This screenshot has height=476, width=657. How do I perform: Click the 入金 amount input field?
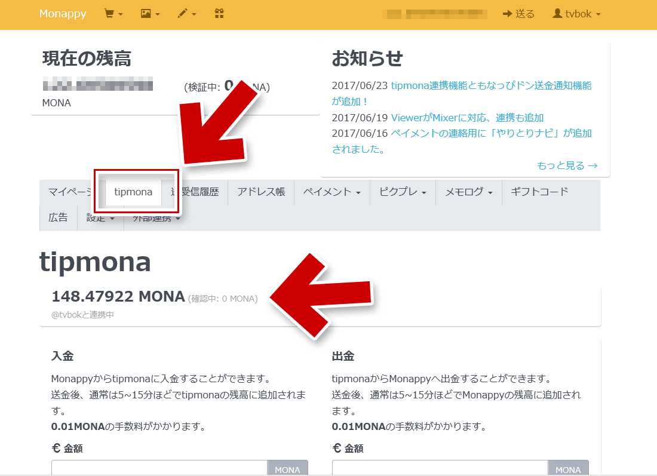(159, 469)
